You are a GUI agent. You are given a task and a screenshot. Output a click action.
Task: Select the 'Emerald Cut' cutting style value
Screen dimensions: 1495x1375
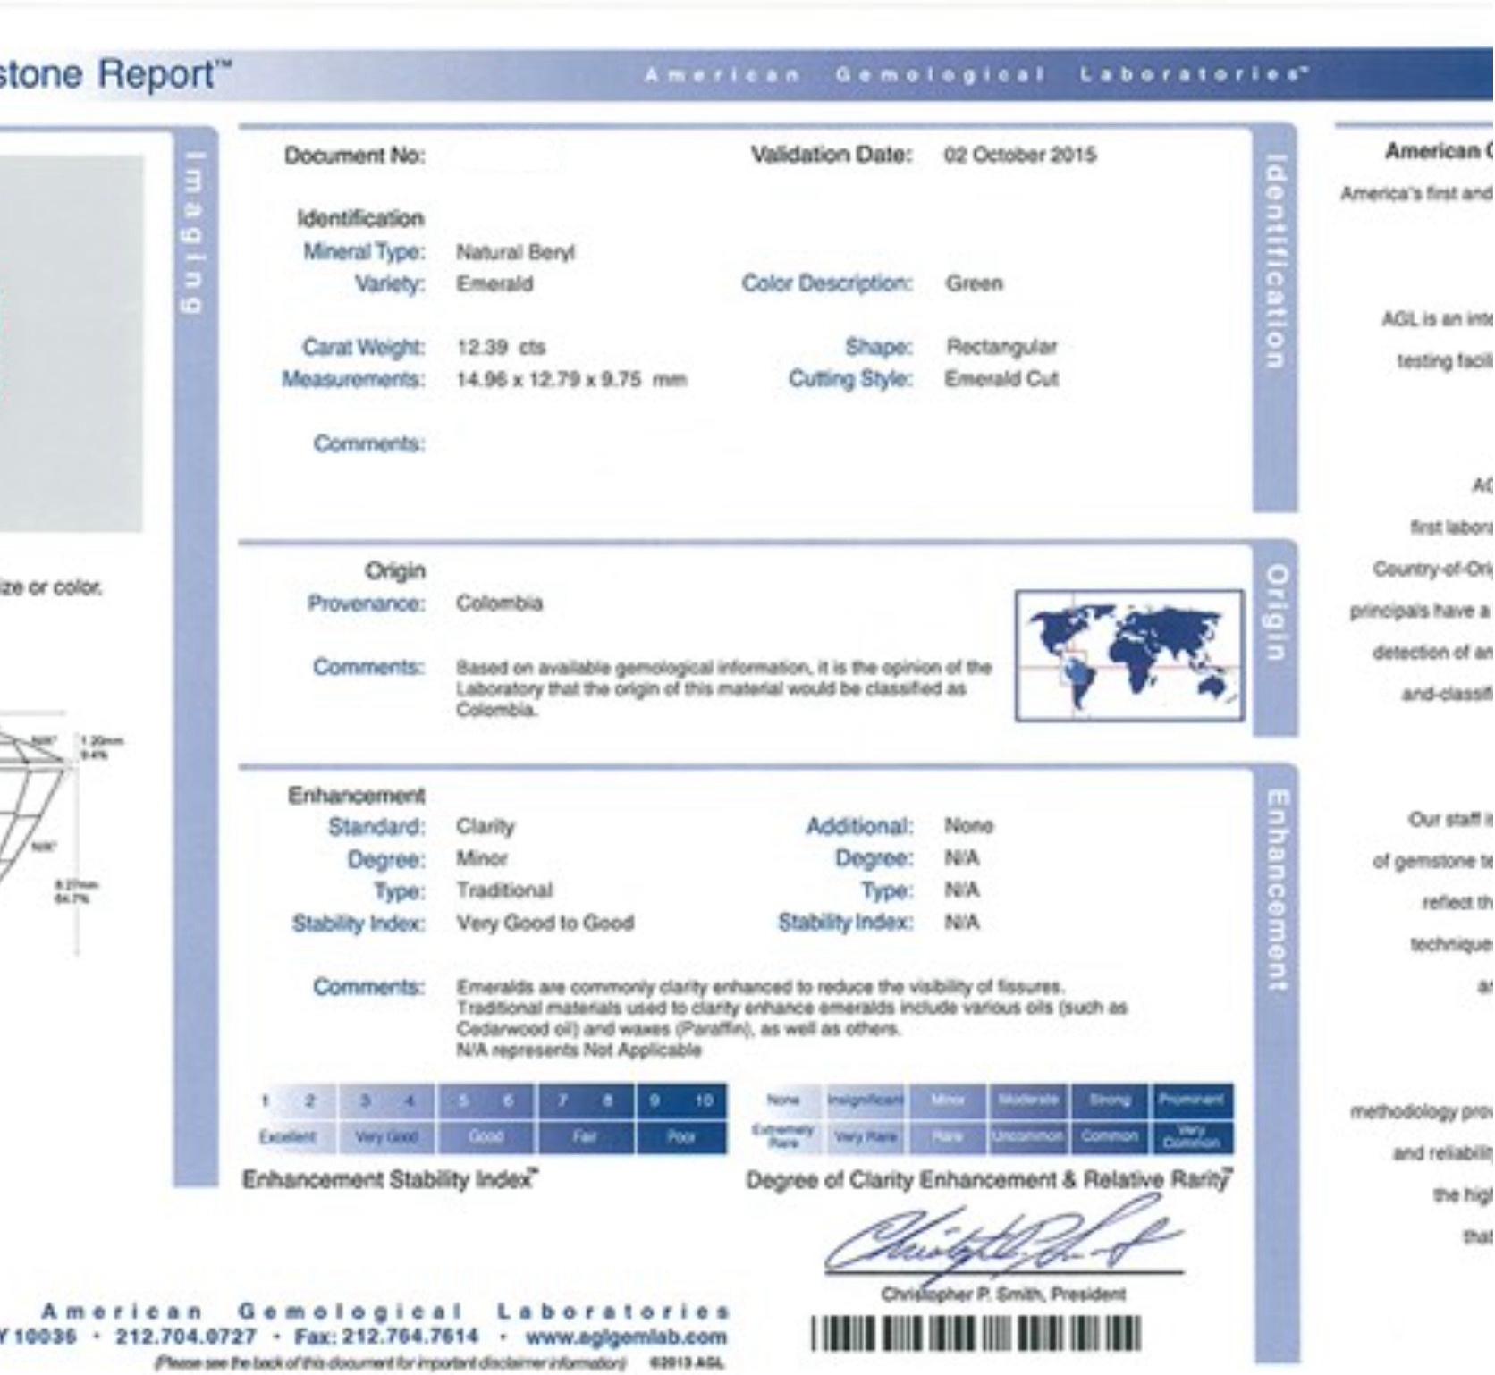pyautogui.click(x=1001, y=378)
